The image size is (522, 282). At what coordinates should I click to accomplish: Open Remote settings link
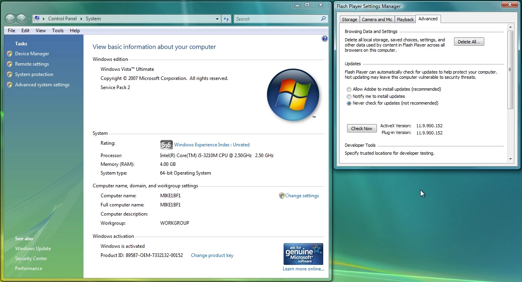coord(32,64)
